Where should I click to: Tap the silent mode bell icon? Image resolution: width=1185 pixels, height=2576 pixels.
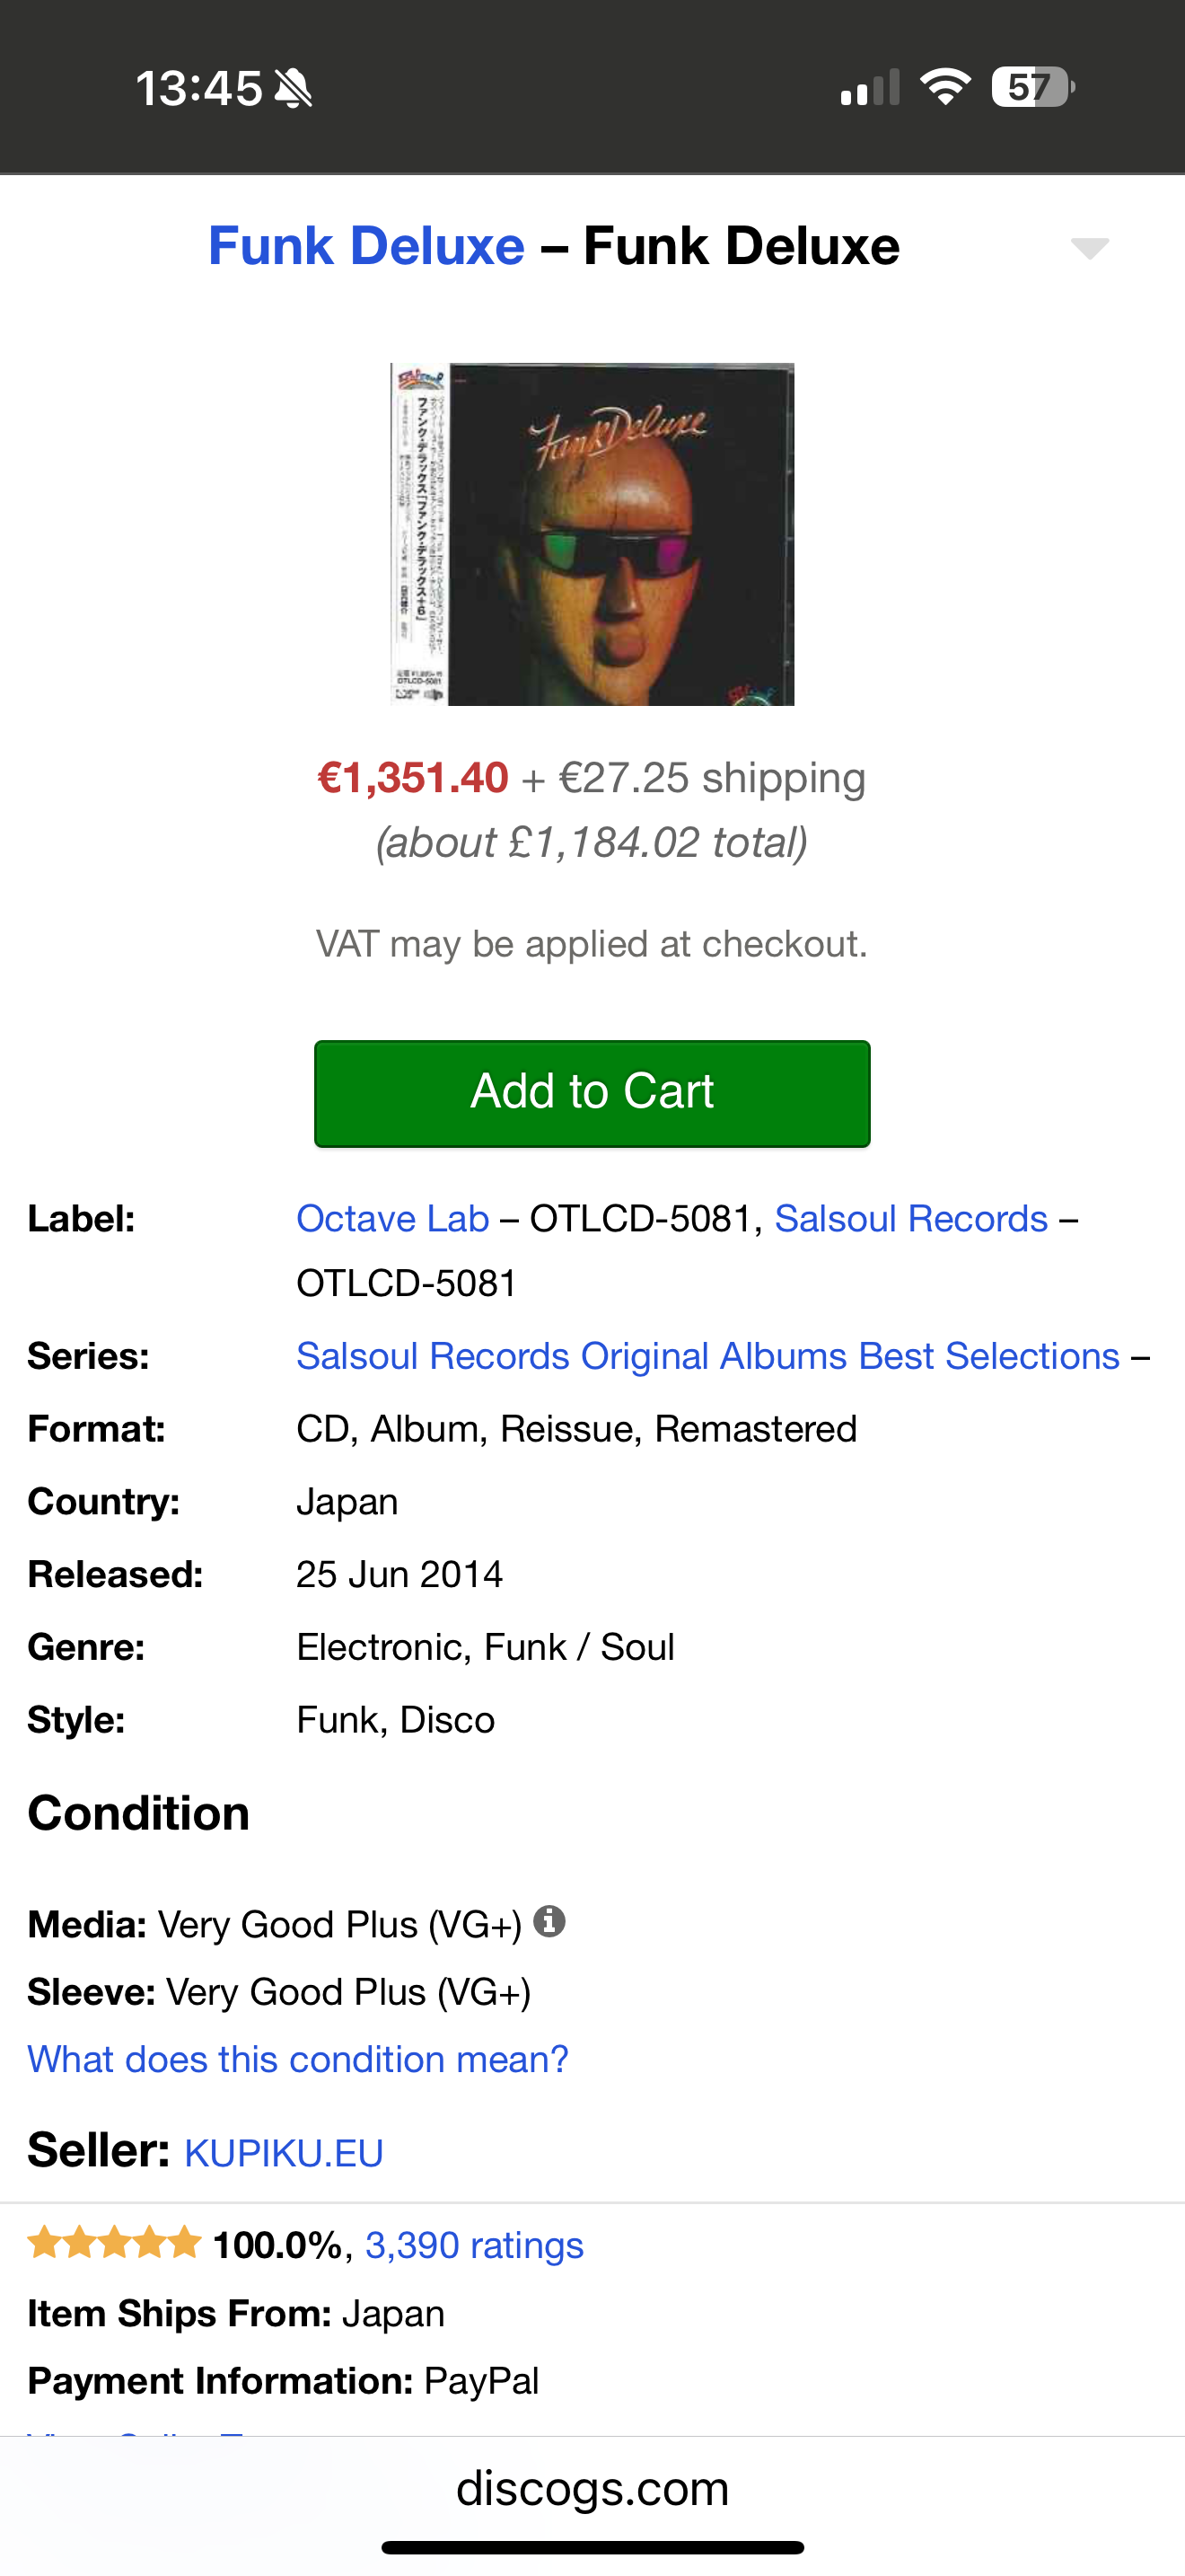(x=293, y=88)
